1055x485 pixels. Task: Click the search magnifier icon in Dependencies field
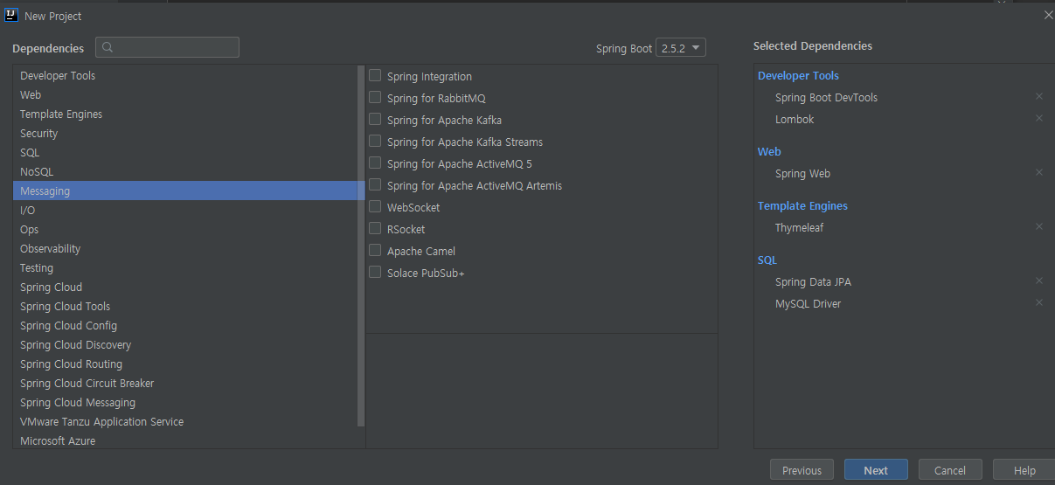(x=109, y=47)
